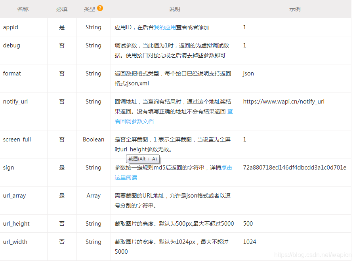Viewport: 355px width, 262px height.
Task: Click the 是 required value in appid row
Action: point(62,27)
